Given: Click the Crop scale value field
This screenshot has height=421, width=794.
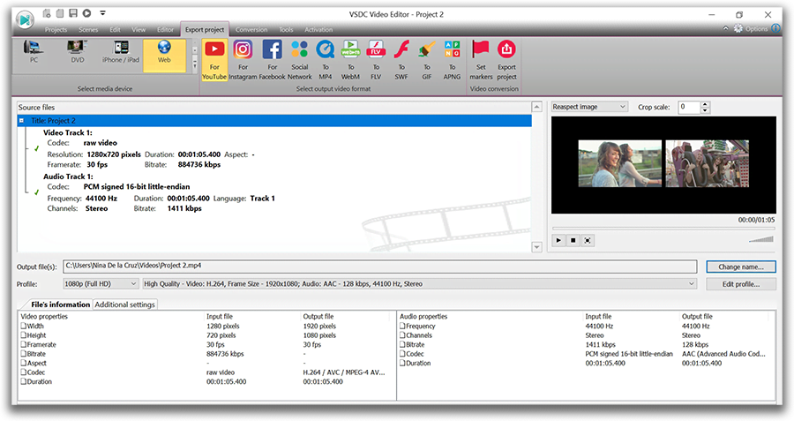Looking at the screenshot, I should [689, 107].
